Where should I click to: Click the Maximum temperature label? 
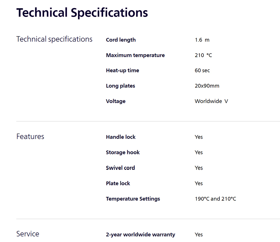(x=135, y=55)
